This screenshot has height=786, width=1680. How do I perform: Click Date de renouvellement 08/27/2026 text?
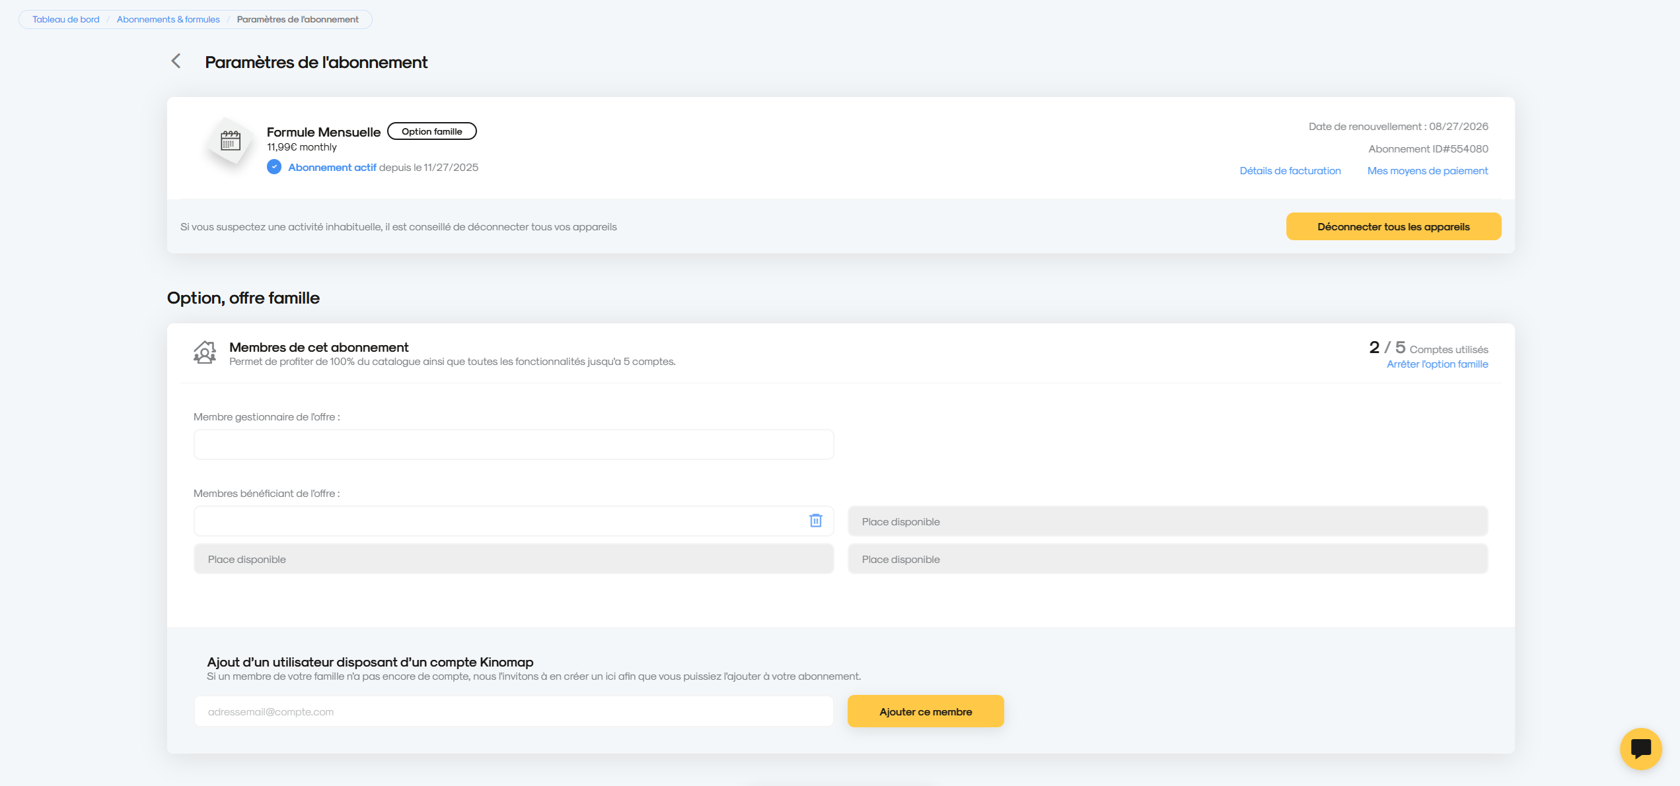click(x=1399, y=126)
